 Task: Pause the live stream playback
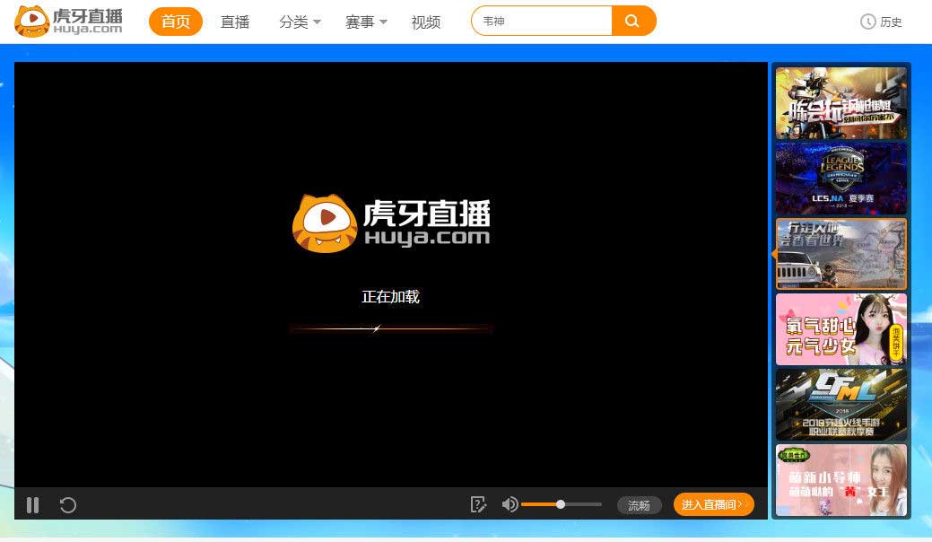coord(33,505)
